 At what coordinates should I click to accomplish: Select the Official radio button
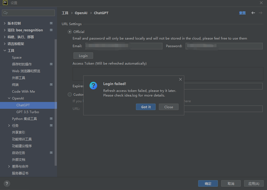(x=70, y=32)
